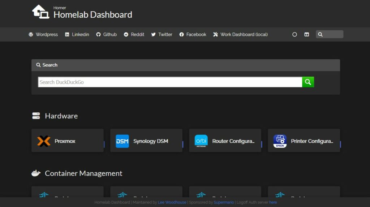Toggle the column layout view icon
Screen dimensions: 370x207
[306, 34]
